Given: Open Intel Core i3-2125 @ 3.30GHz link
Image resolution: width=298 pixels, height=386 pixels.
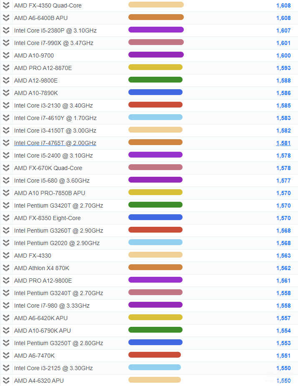Looking at the screenshot, I should (53, 368).
